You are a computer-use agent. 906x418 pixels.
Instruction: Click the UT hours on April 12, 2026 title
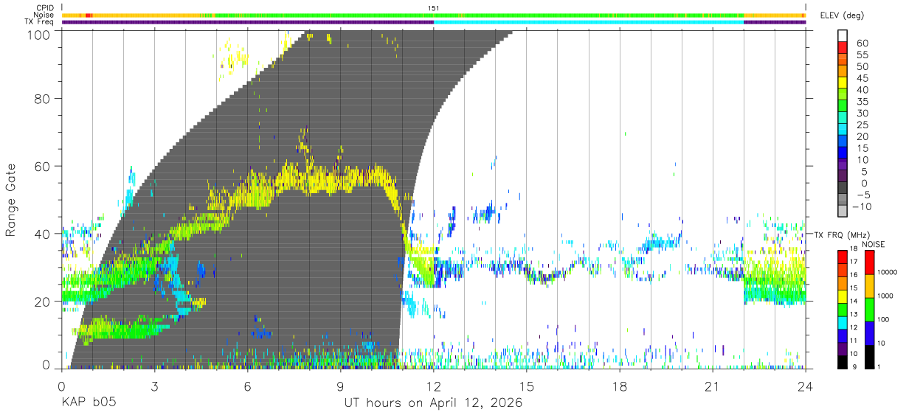click(x=433, y=403)
